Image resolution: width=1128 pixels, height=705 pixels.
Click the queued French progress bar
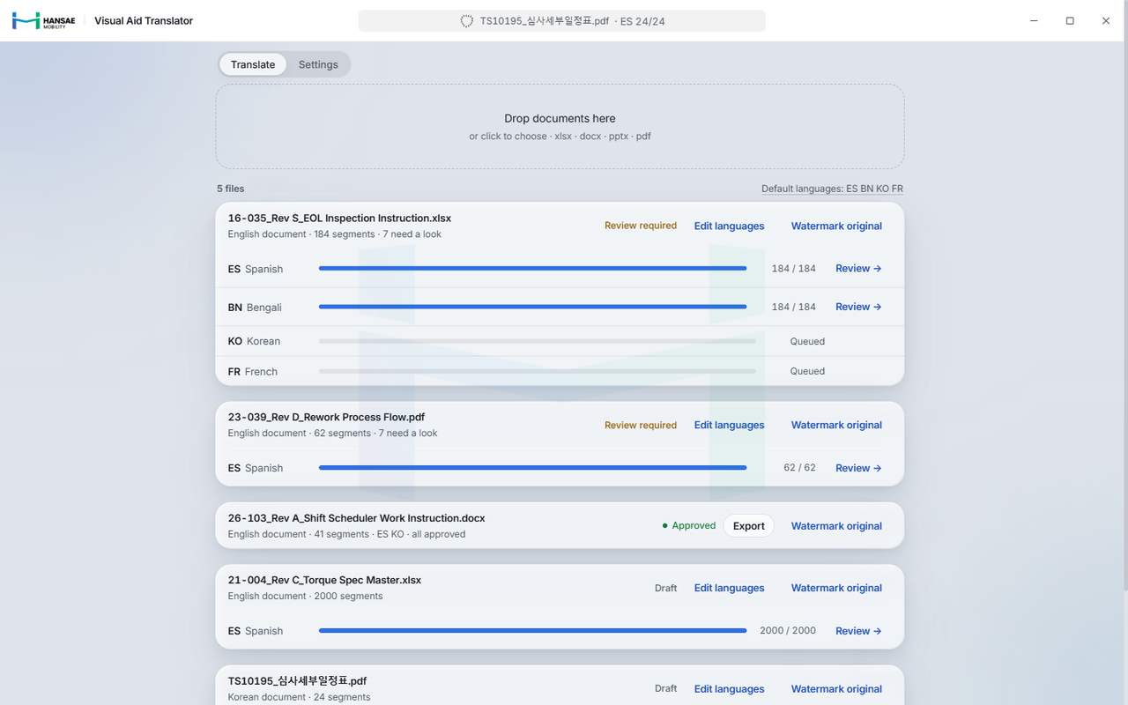coord(537,371)
